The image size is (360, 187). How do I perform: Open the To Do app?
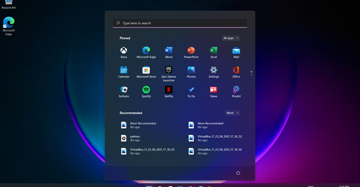pos(191,92)
